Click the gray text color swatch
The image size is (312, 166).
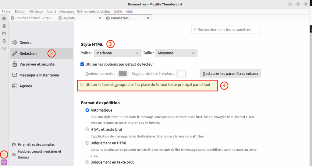[122, 74]
